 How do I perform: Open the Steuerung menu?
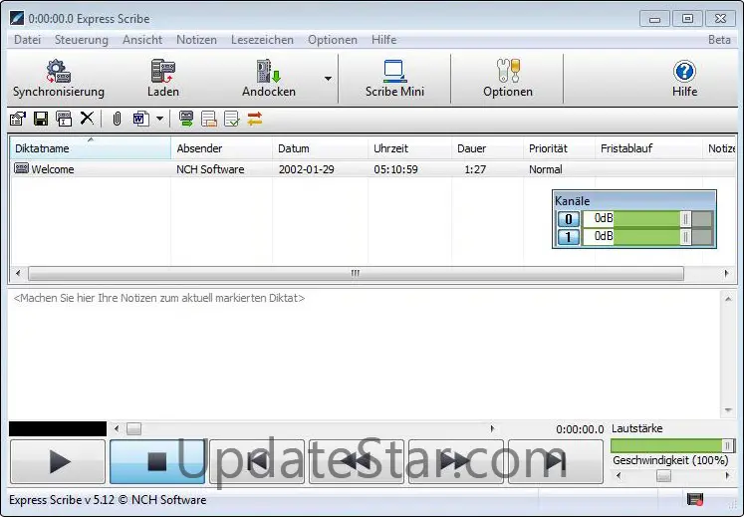pyautogui.click(x=81, y=40)
